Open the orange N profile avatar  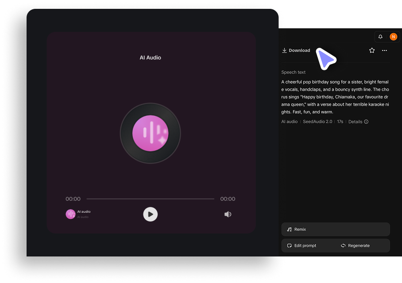pyautogui.click(x=393, y=37)
